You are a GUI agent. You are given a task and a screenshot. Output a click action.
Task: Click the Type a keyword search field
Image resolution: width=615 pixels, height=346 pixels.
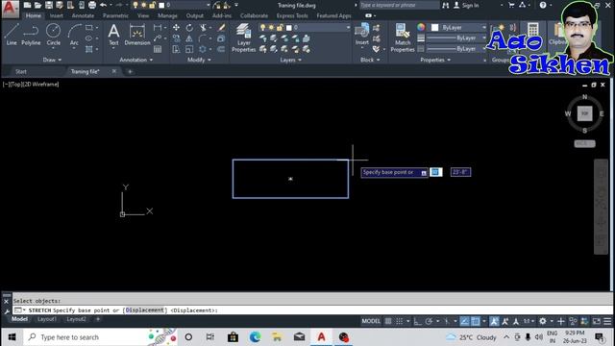[400, 5]
